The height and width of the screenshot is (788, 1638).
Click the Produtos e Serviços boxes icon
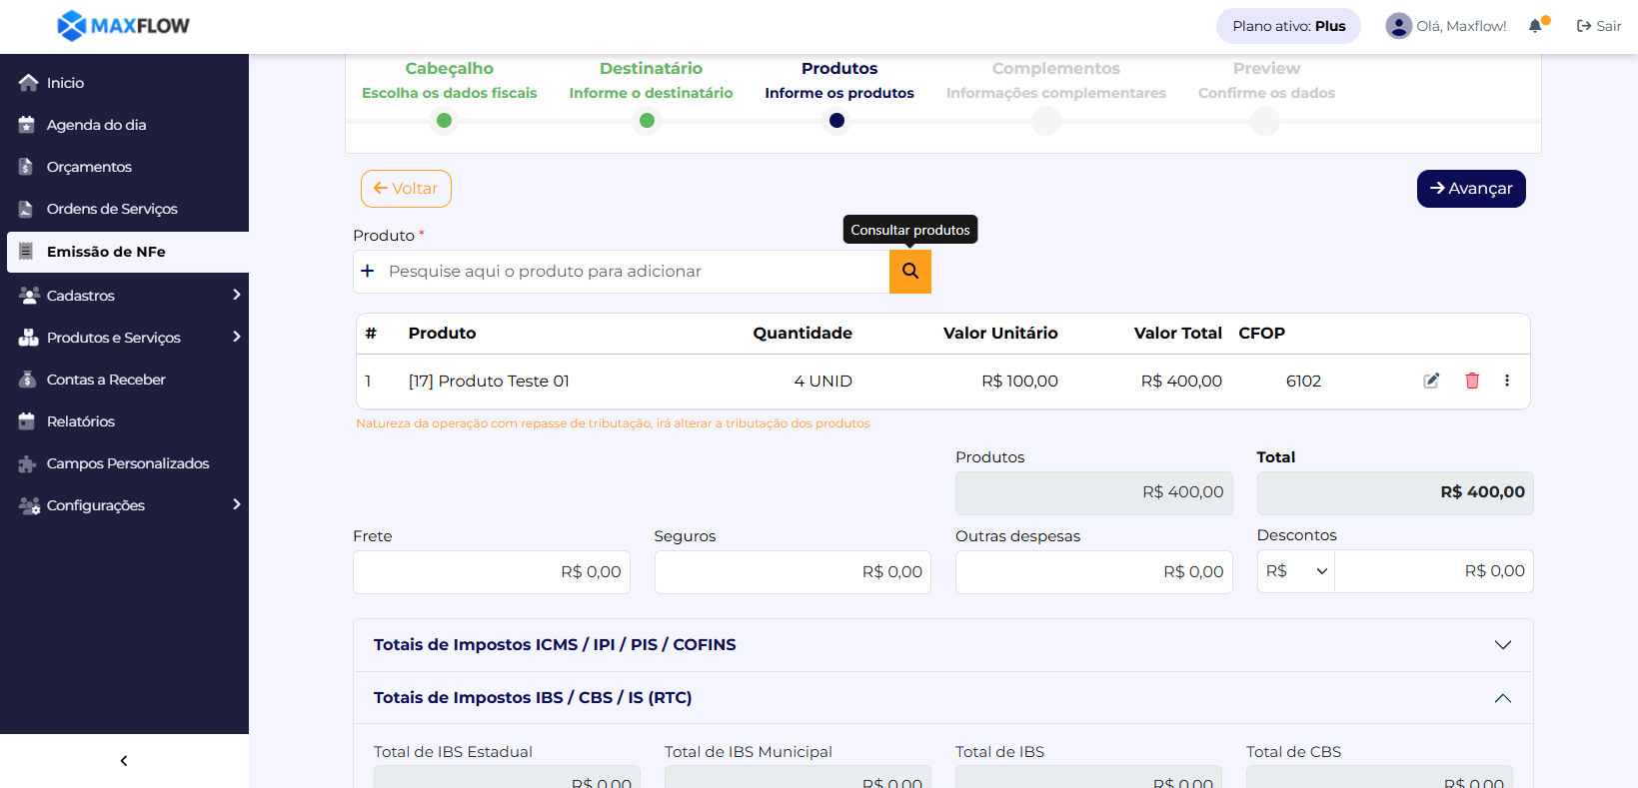click(28, 338)
